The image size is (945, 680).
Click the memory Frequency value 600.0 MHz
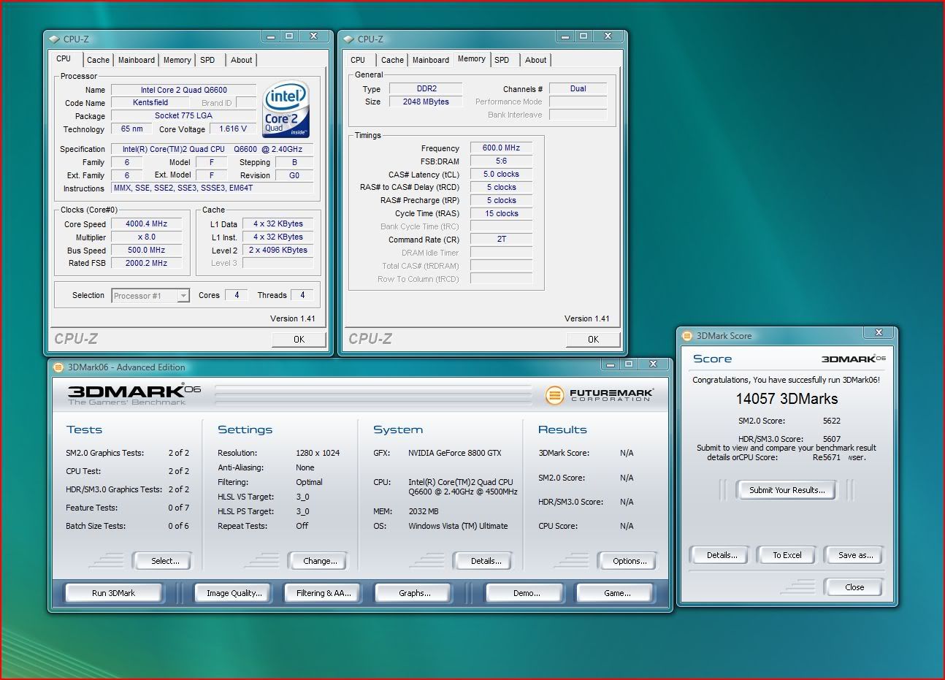pyautogui.click(x=501, y=148)
